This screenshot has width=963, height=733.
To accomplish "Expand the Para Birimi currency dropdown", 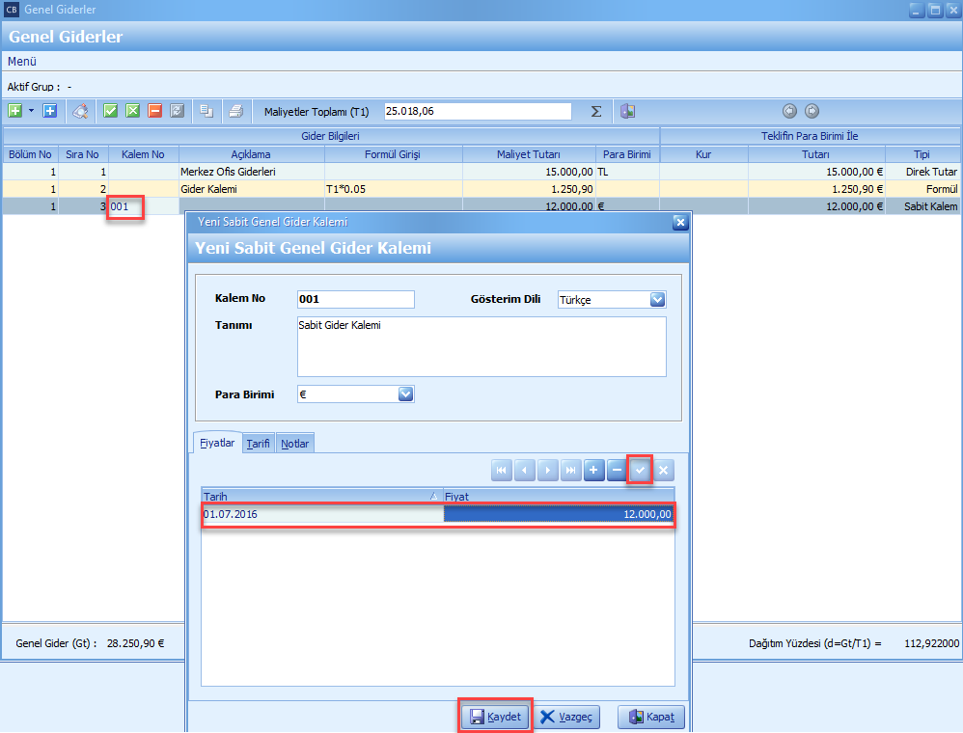I will (405, 394).
